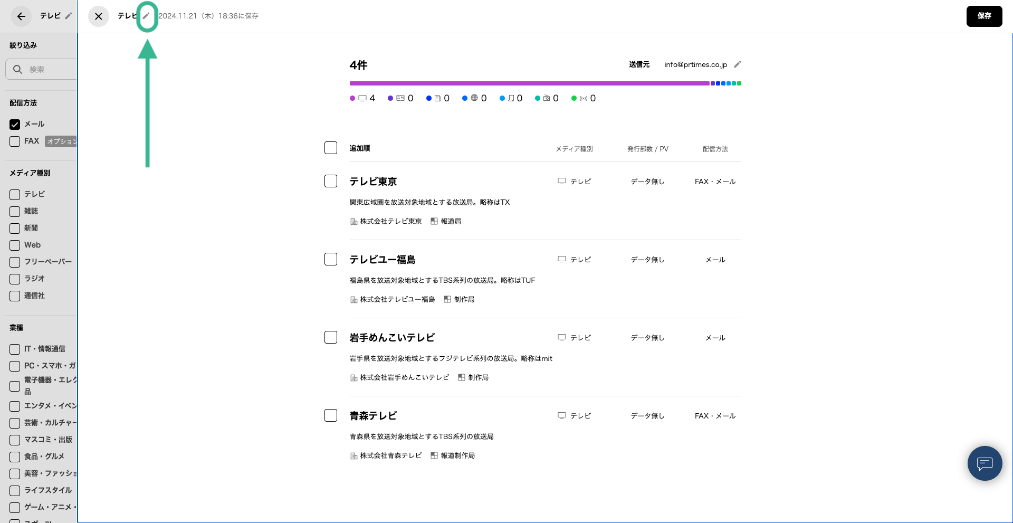Image resolution: width=1013 pixels, height=523 pixels.
Task: Click department icon beside 報道局
Action: click(x=434, y=221)
